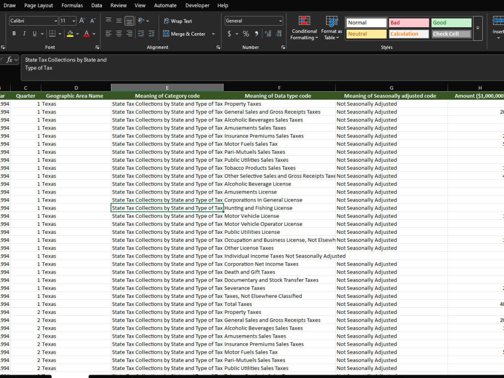Apply yellow fill color
504x378 pixels.
coord(70,33)
